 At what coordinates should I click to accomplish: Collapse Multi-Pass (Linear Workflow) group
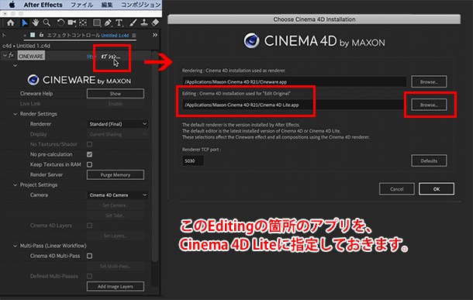pyautogui.click(x=15, y=246)
